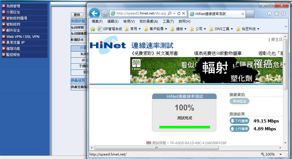Click the 4.89 Mbps upload result
This screenshot has width=292, height=159.
coord(265,129)
